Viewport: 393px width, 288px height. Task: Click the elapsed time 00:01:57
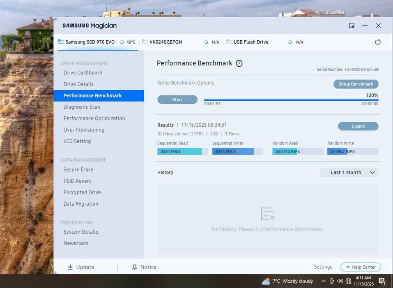[x=212, y=104]
